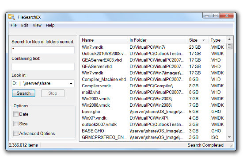
Task: Click scrollbar down arrow in results
Action: pyautogui.click(x=229, y=137)
